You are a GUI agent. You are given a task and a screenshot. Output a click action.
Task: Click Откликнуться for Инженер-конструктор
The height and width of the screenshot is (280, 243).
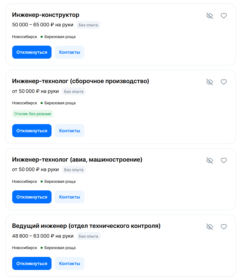tap(32, 52)
